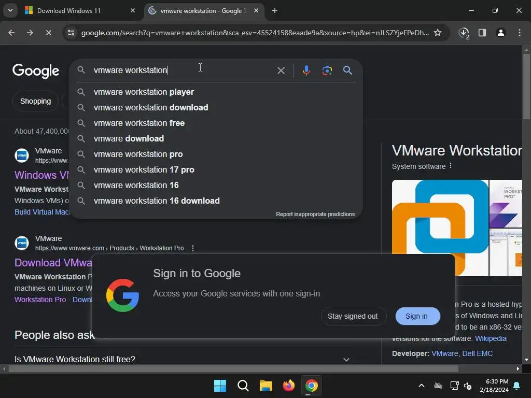Open options dots for Workstation Pro result
The image size is (531, 398).
pyautogui.click(x=193, y=248)
